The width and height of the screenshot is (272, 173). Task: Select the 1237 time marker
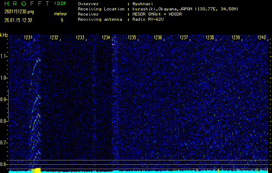point(184,38)
